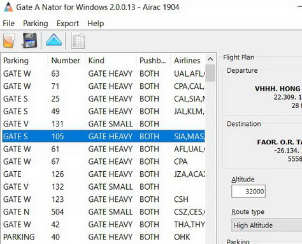
Task: Click the open file toolbar icon
Action: (x=9, y=40)
